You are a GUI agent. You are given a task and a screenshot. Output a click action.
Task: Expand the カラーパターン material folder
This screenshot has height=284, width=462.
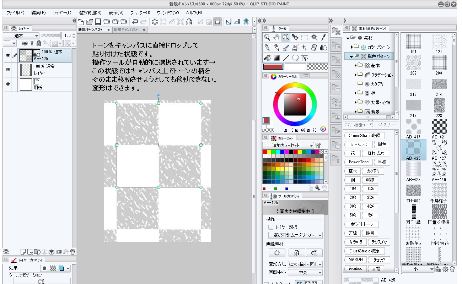[352, 47]
